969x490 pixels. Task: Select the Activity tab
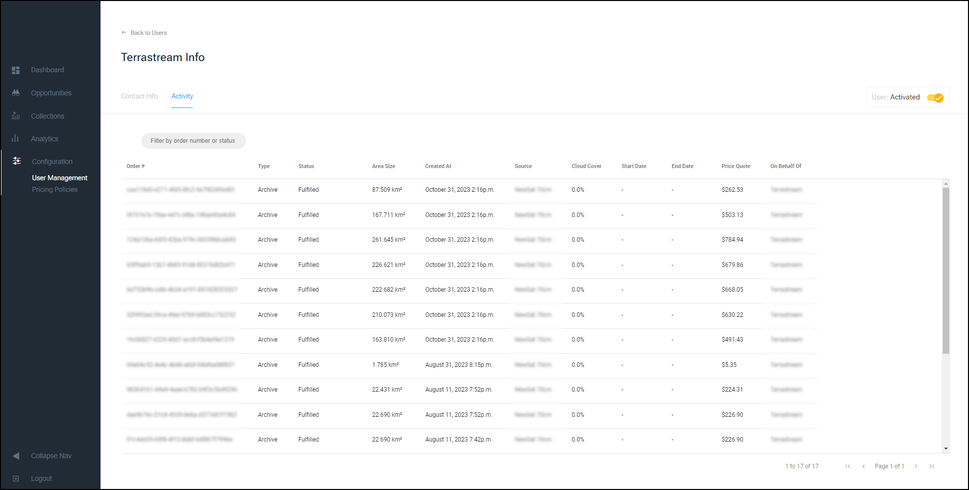[x=182, y=96]
